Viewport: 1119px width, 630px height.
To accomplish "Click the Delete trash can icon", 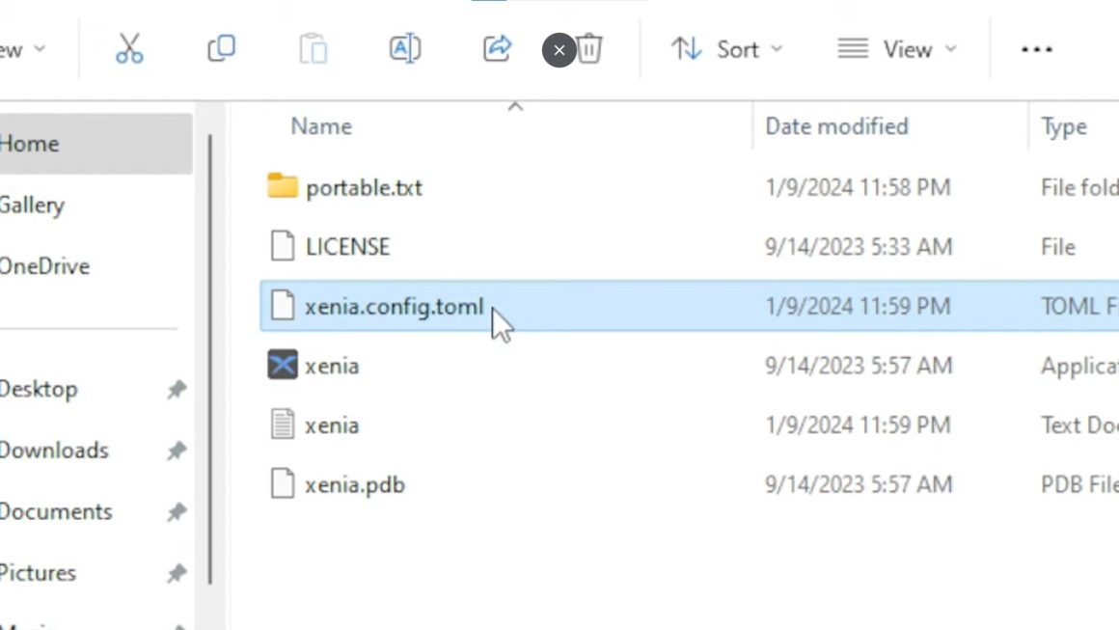I will click(590, 49).
